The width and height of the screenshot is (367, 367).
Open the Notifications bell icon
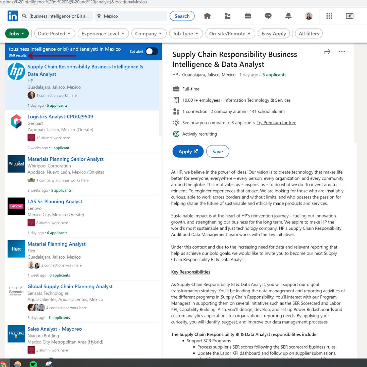(289, 16)
